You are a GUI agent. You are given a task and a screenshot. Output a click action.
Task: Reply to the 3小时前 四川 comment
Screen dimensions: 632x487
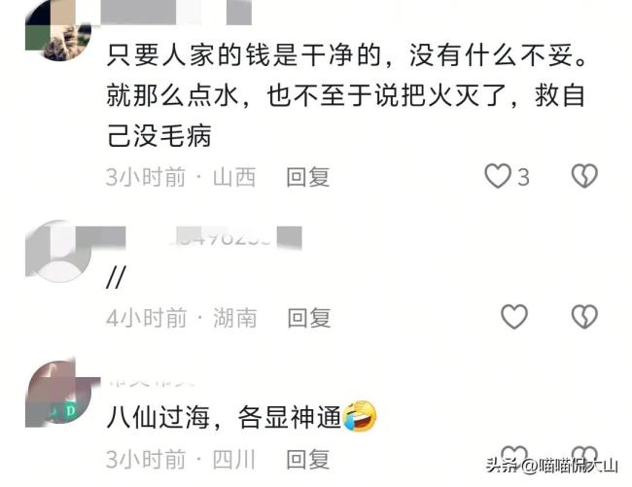(x=308, y=460)
